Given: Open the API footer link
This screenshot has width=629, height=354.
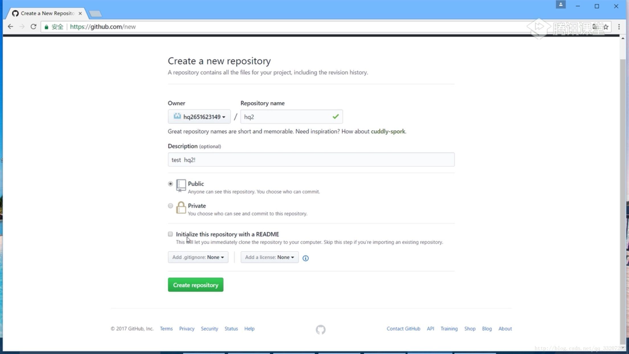Looking at the screenshot, I should click(x=430, y=329).
